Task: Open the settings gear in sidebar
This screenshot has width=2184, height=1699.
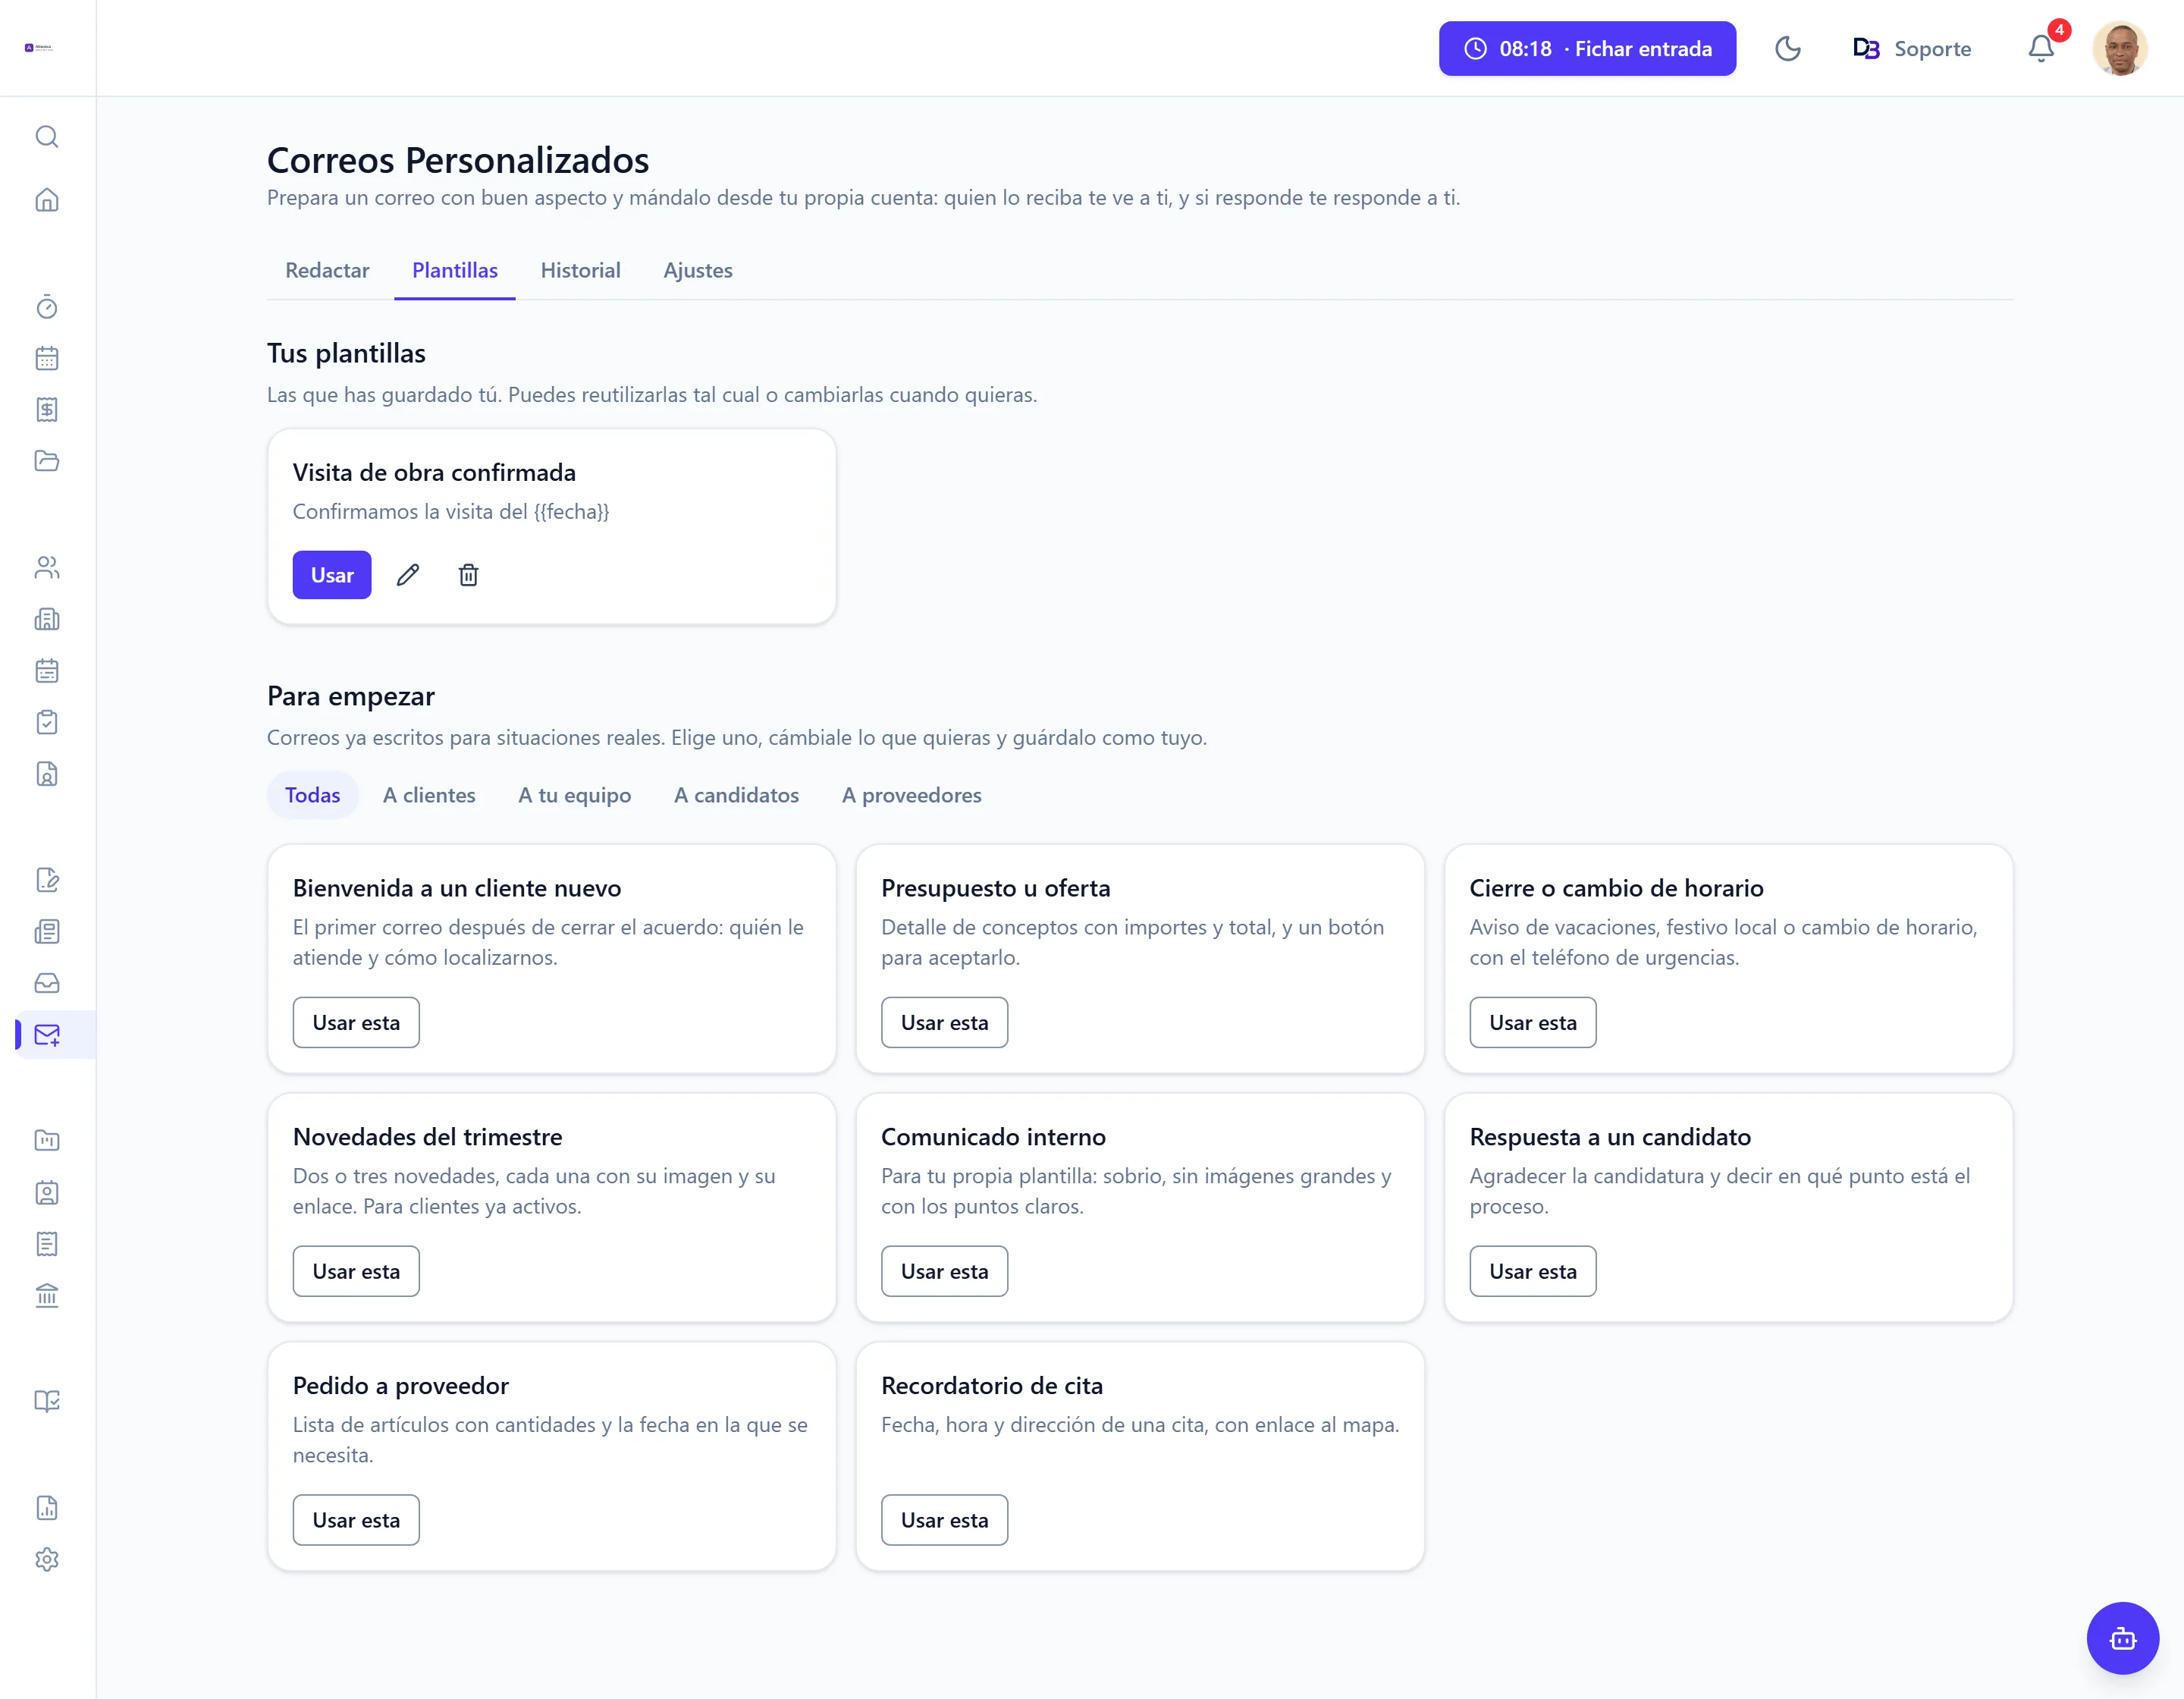Action: point(47,1560)
